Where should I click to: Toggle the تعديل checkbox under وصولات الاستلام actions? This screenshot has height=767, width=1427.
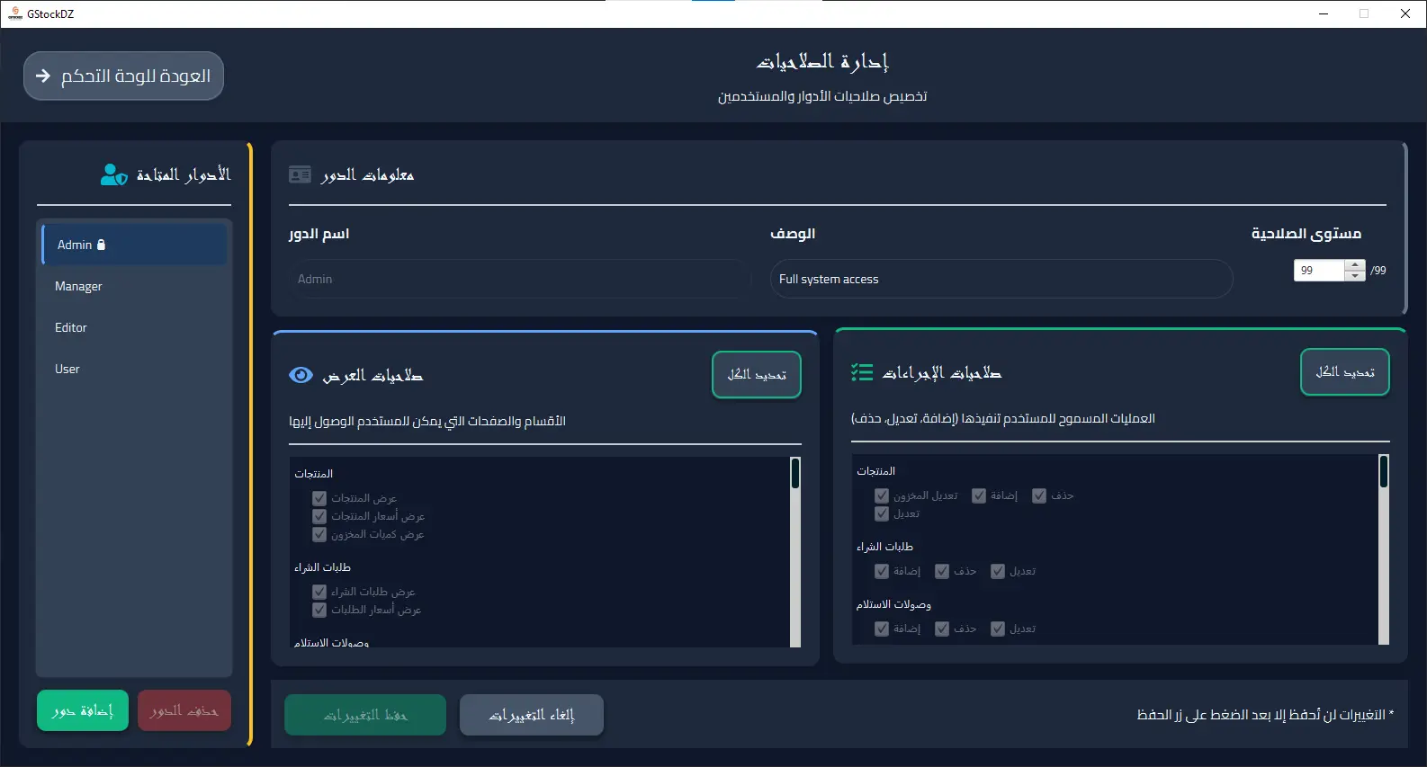tap(998, 629)
